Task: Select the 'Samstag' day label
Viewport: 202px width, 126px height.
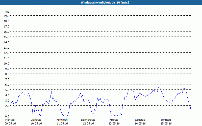Action: click(x=140, y=120)
